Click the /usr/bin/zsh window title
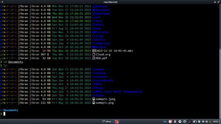 point(110,2)
